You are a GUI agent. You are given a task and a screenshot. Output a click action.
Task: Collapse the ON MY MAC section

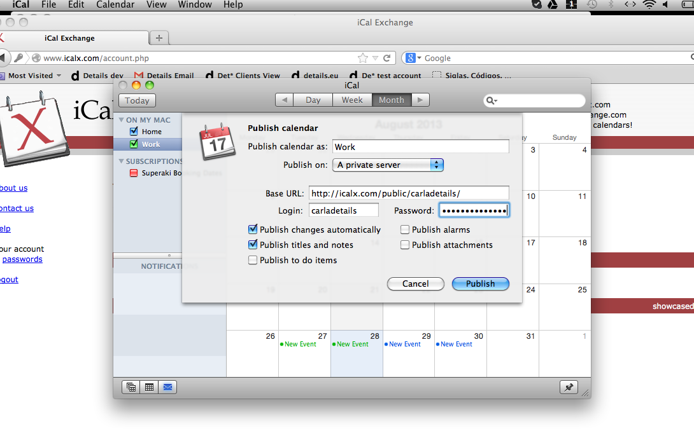(122, 120)
